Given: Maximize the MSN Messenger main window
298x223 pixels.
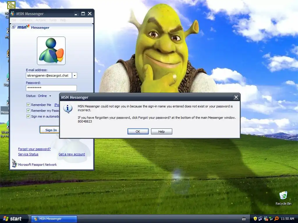Looking at the screenshot, I should (83, 14).
